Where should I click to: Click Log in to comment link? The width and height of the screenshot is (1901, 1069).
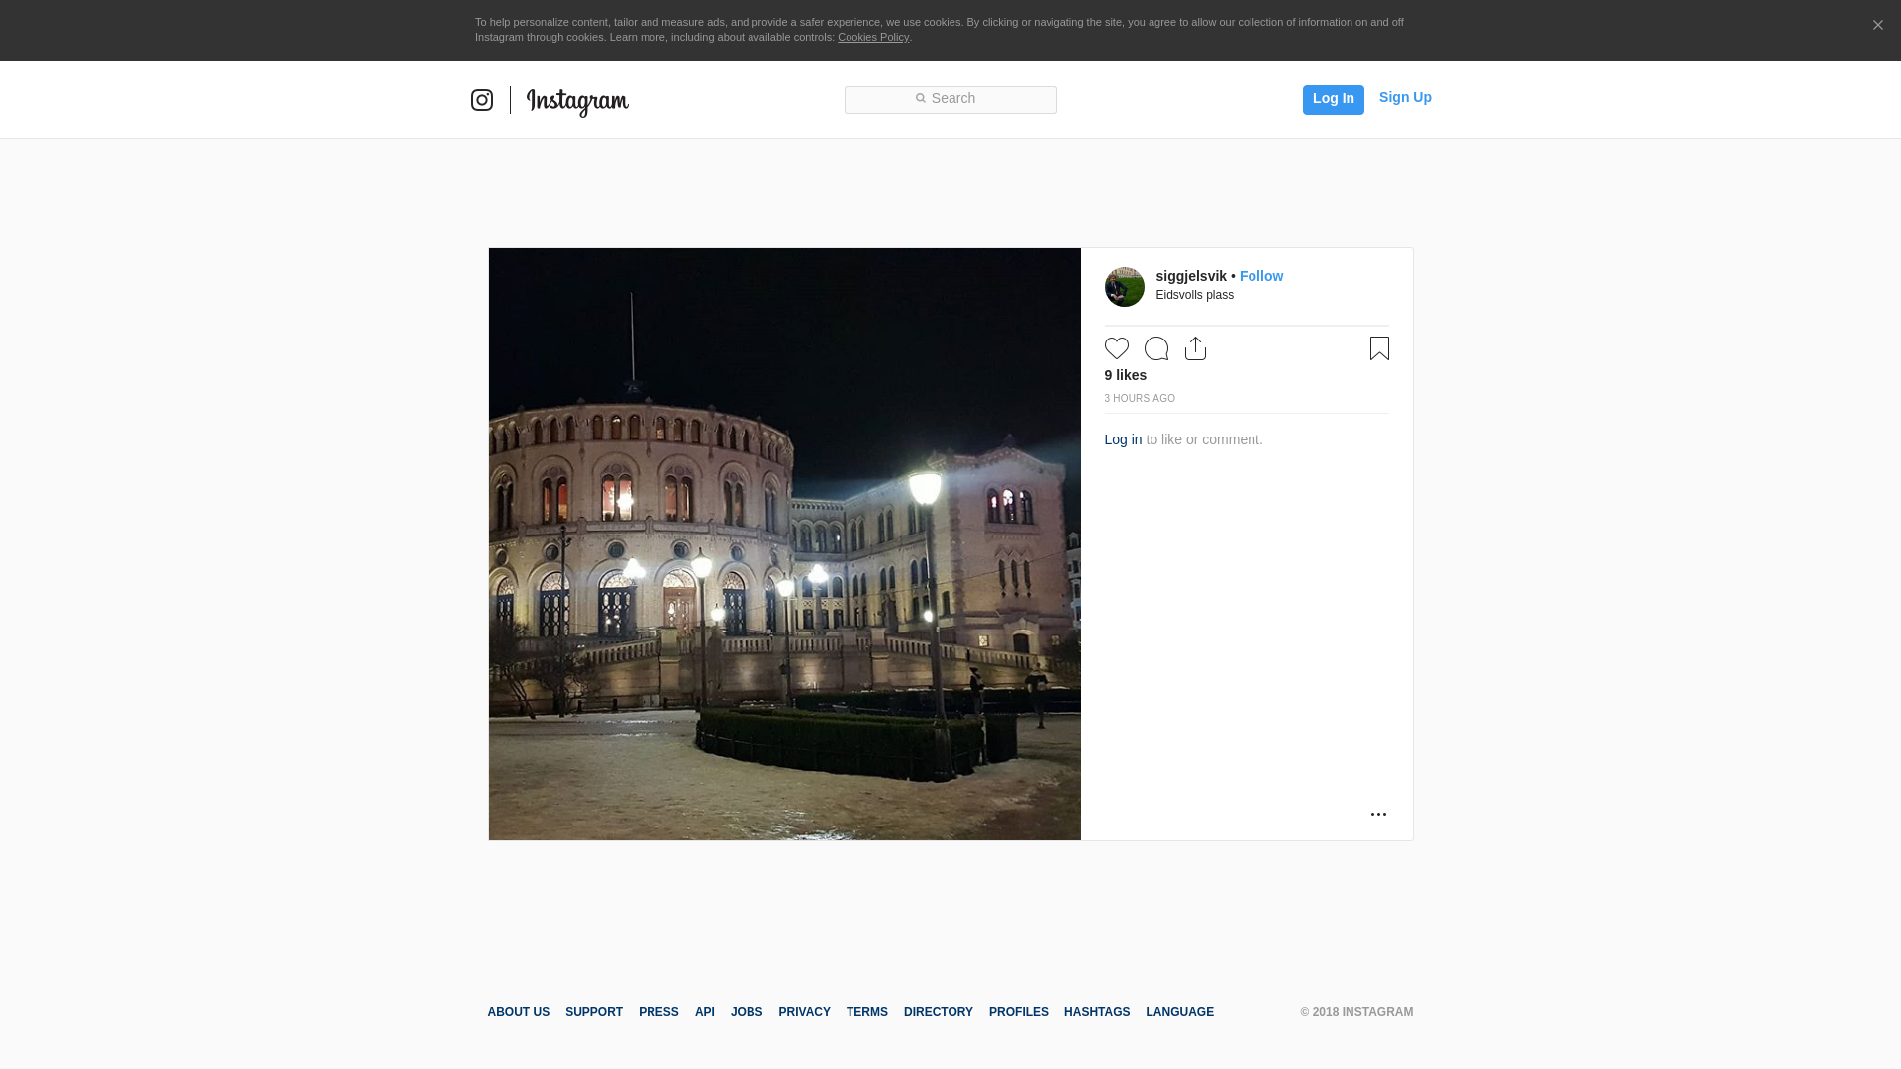coord(1123,439)
